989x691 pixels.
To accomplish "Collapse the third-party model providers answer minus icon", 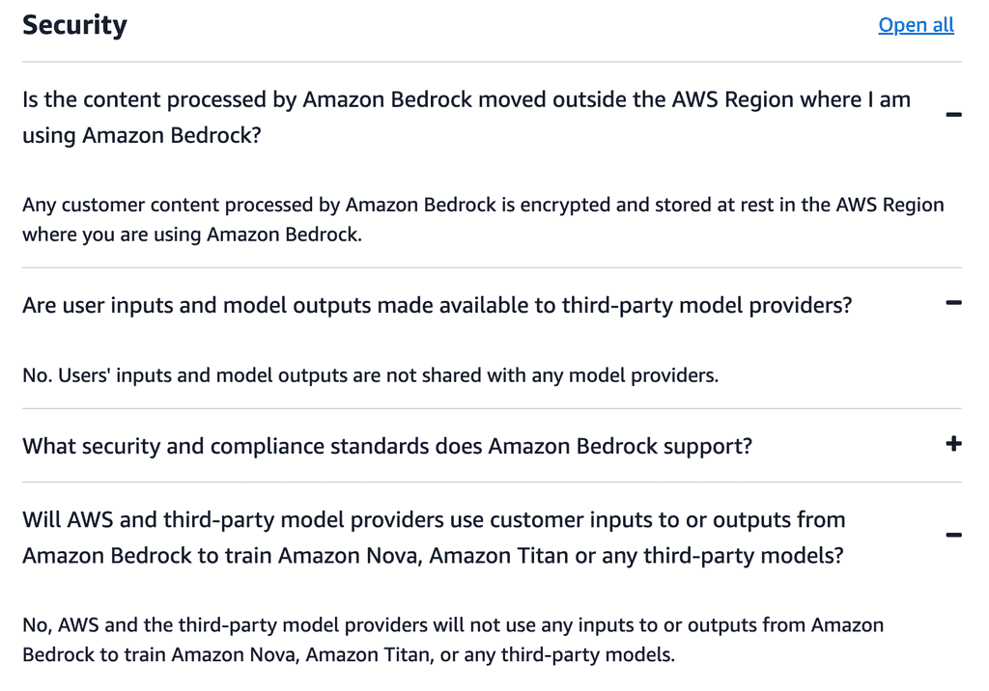I will 953,303.
